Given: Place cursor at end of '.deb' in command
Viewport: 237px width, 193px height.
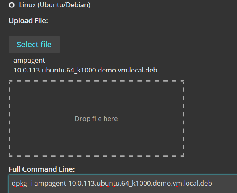Looking at the screenshot, I should (212, 184).
